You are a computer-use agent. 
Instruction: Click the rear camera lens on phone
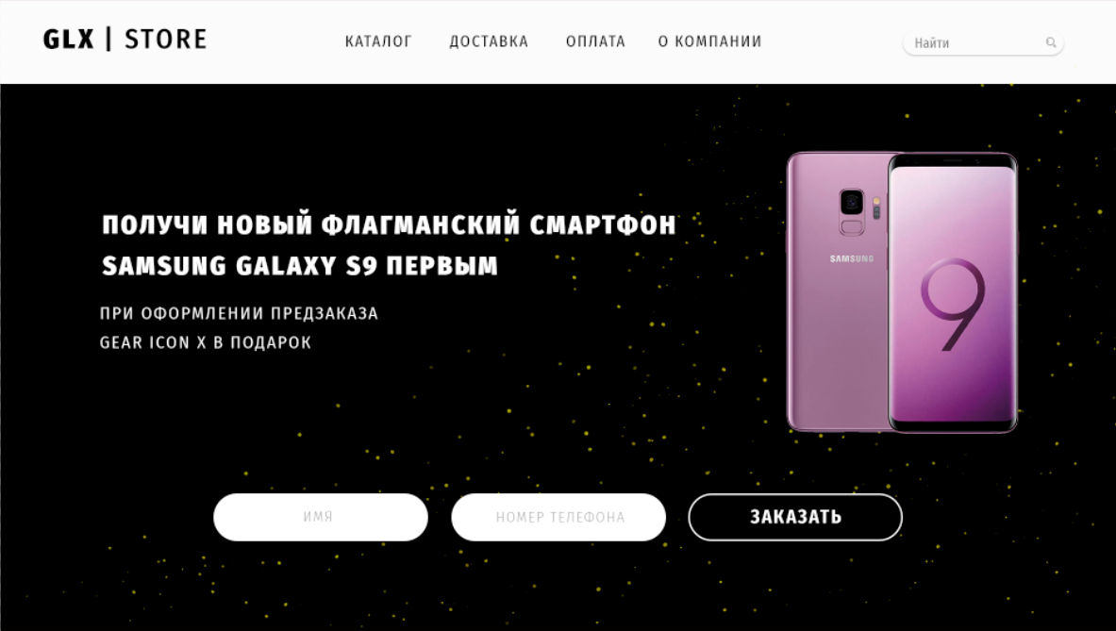tap(852, 204)
